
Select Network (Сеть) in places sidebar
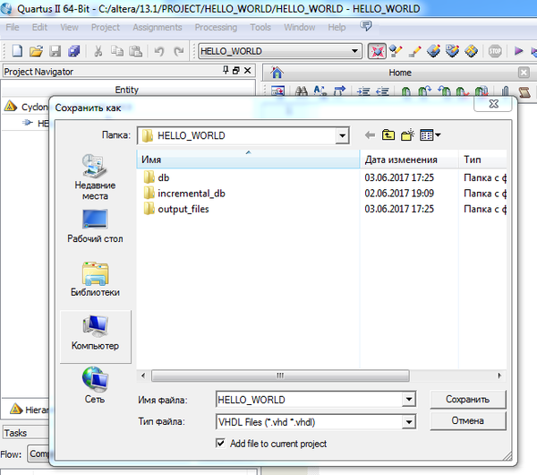point(95,385)
